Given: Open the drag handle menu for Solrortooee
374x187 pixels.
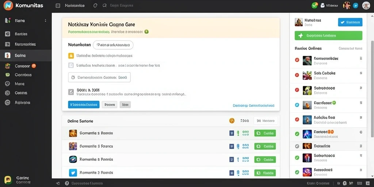Looking at the screenshot, I should [361, 156].
